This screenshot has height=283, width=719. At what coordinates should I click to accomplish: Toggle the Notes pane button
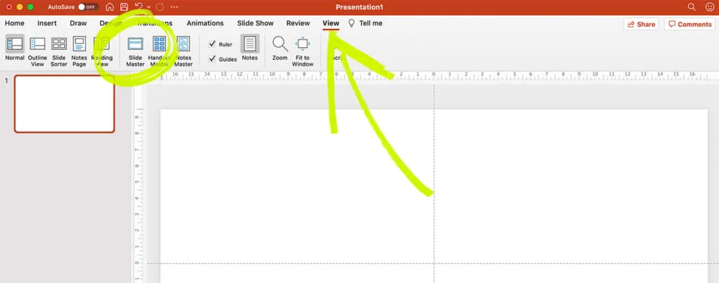[250, 48]
